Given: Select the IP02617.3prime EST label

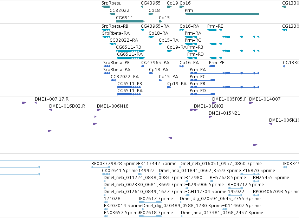Looking at the screenshot, I should 156,199.
